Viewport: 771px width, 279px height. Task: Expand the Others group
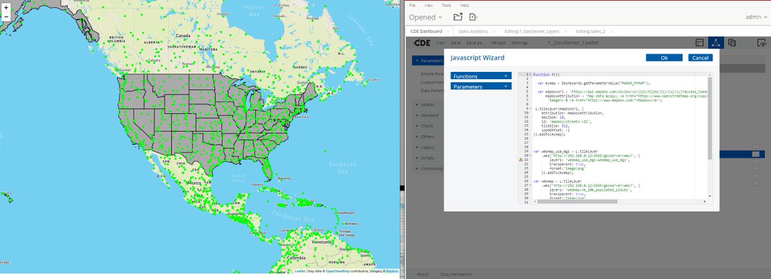[428, 136]
